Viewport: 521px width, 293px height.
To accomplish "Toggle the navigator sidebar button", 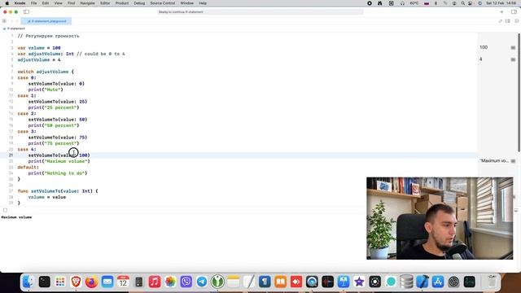I will [26, 12].
